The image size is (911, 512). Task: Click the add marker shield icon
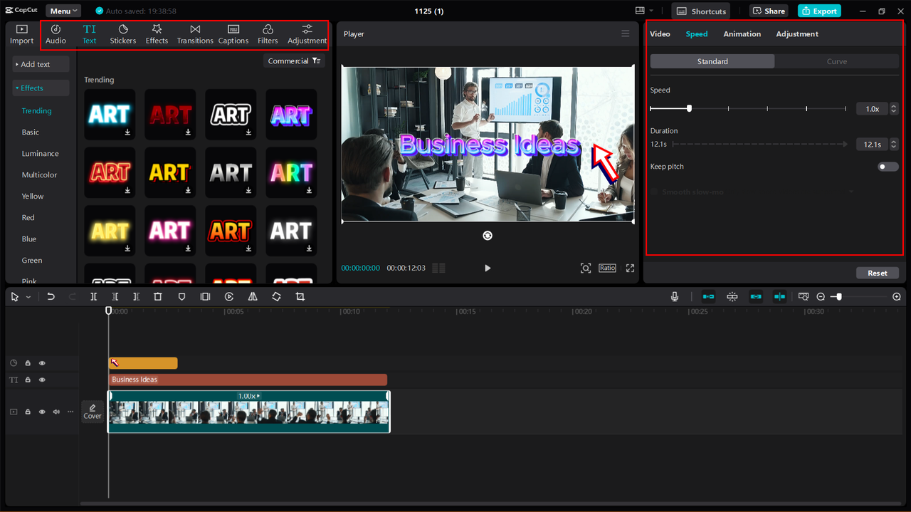[x=181, y=296]
